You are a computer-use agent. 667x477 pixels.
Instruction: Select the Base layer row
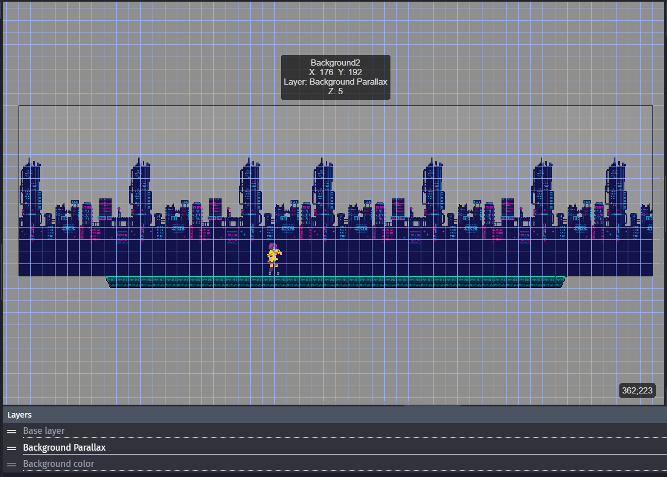[334, 430]
